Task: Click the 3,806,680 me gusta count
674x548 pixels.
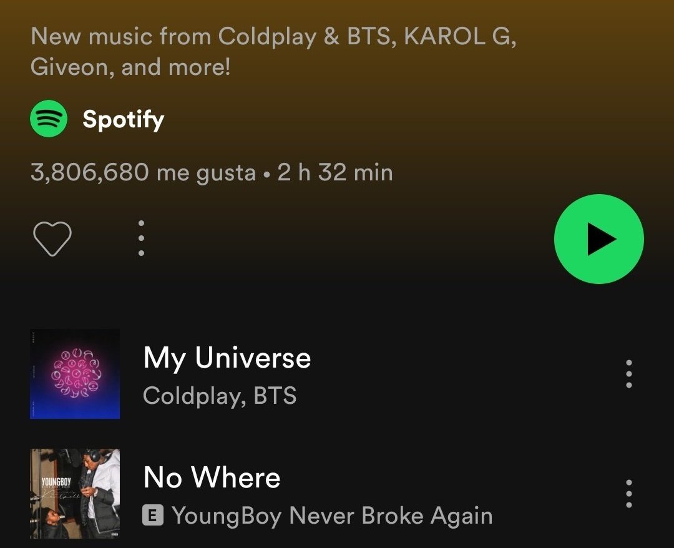Action: click(x=143, y=173)
